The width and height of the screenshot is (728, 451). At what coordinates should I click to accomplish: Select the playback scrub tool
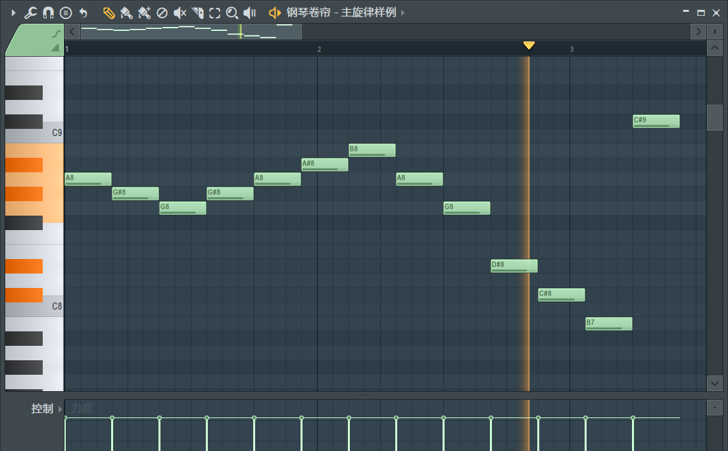[x=250, y=13]
